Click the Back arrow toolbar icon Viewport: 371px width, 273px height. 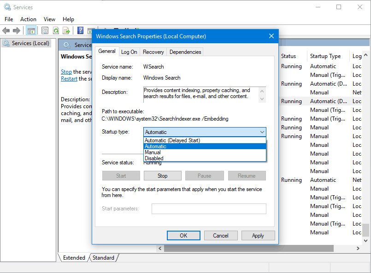[6, 31]
